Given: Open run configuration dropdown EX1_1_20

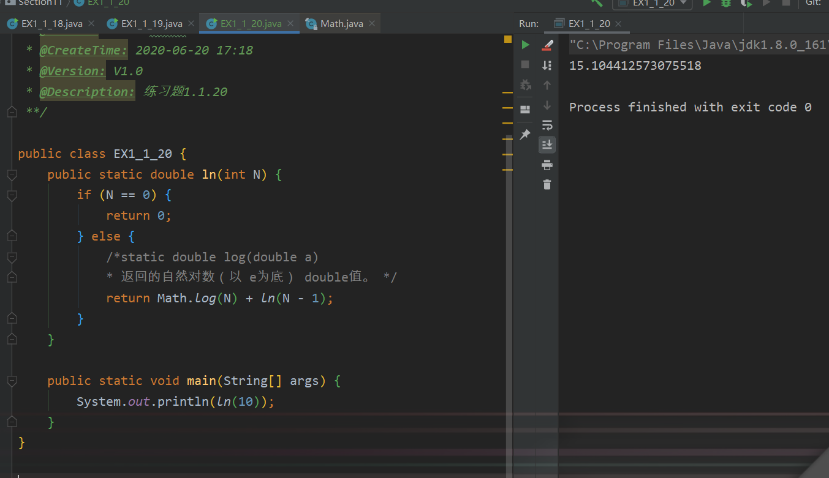Looking at the screenshot, I should click(653, 4).
